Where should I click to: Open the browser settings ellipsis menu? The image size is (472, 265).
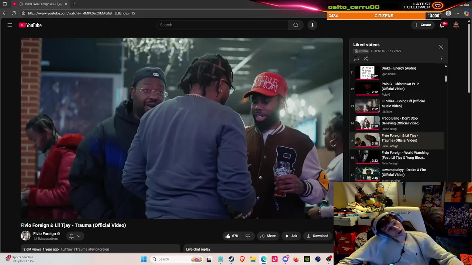pos(457,13)
